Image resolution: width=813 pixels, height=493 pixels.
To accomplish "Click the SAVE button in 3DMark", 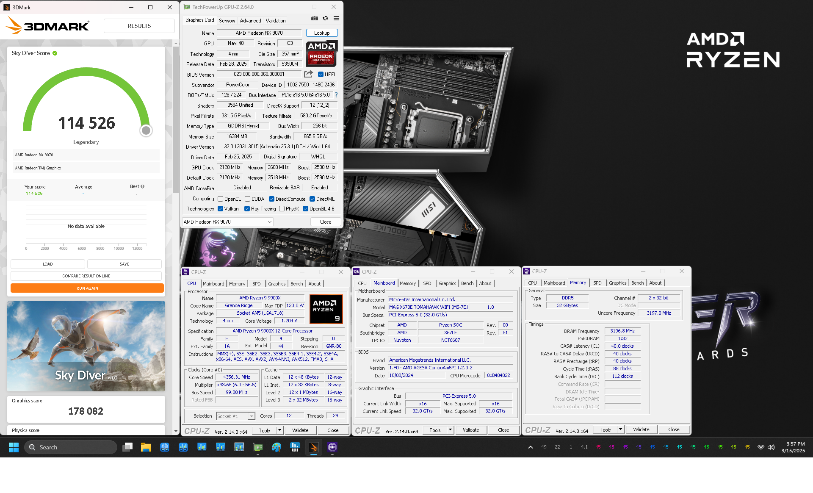I will 124,264.
